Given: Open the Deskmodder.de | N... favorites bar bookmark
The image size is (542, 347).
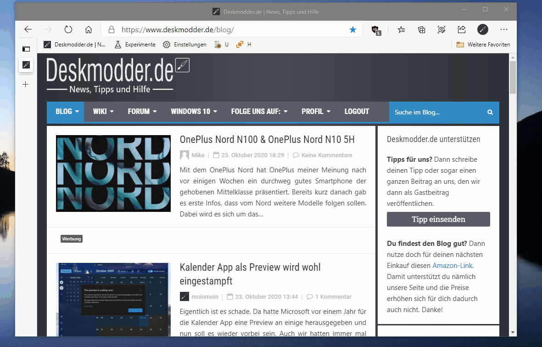Looking at the screenshot, I should pos(75,44).
